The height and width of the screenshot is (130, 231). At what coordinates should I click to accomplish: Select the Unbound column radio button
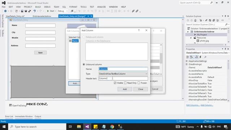[x=84, y=64]
